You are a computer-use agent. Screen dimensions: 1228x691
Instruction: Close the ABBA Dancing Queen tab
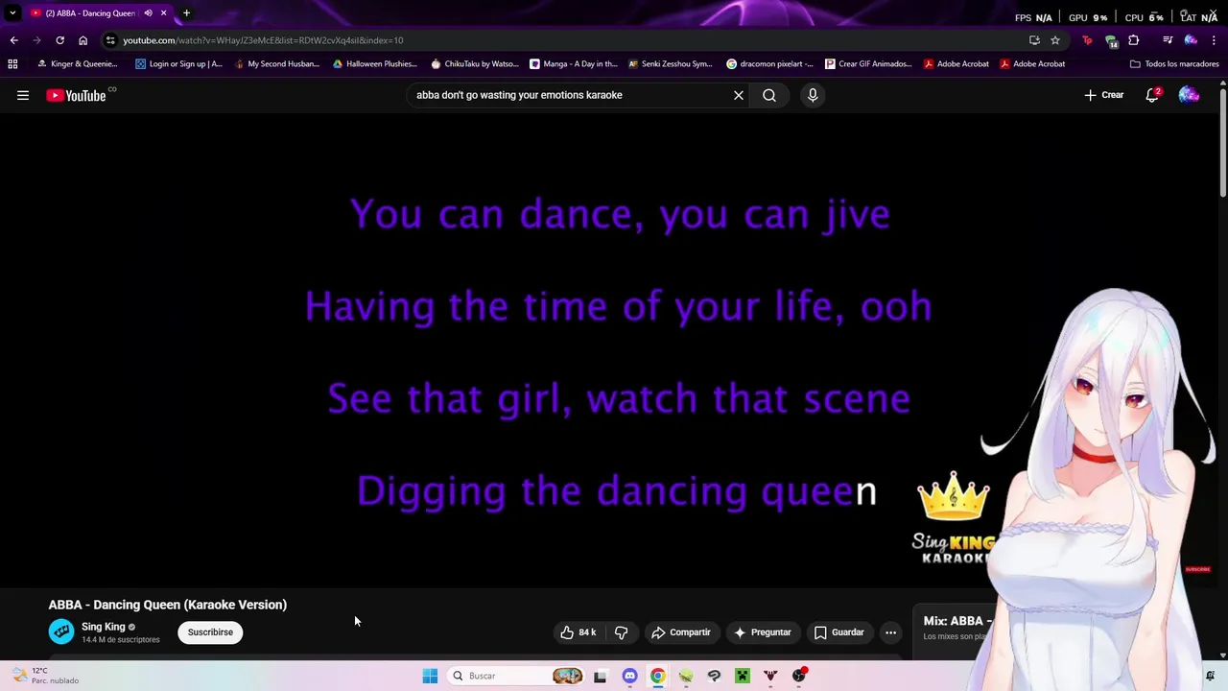163,13
